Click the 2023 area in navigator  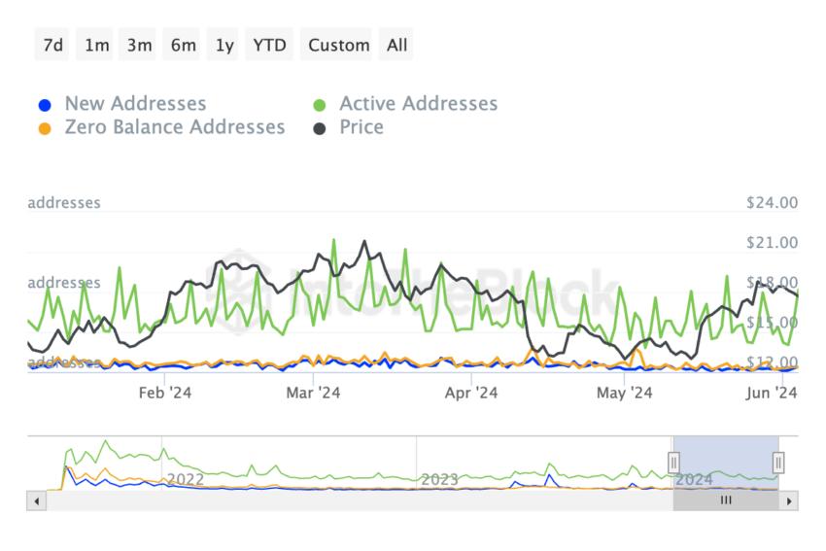point(439,479)
